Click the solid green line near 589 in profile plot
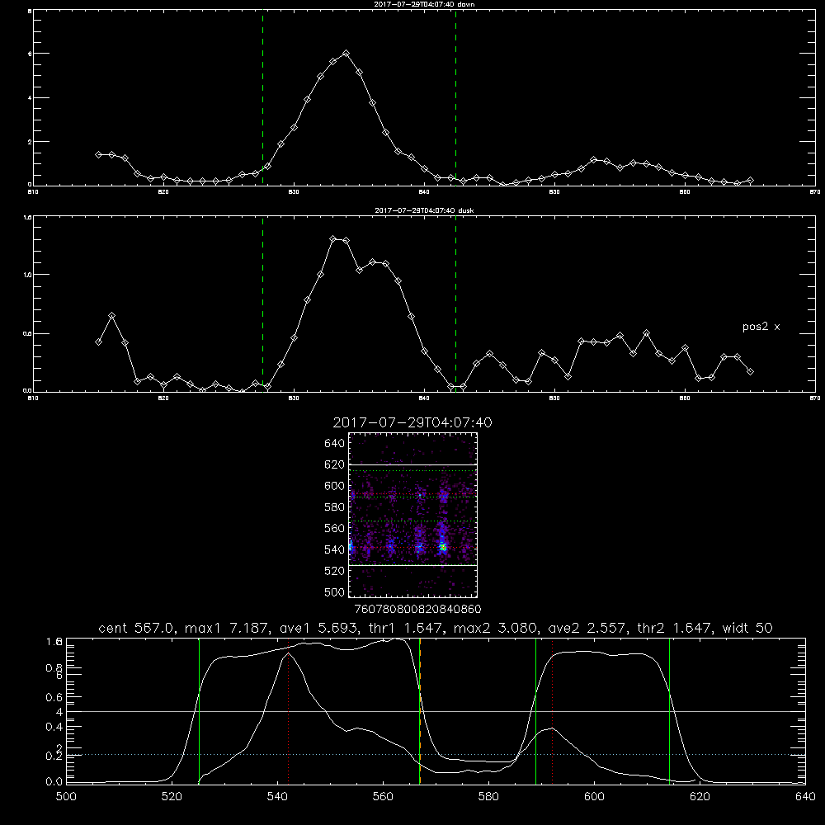 coord(535,710)
